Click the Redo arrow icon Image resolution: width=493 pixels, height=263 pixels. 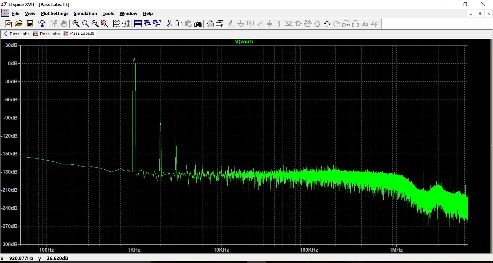336,24
